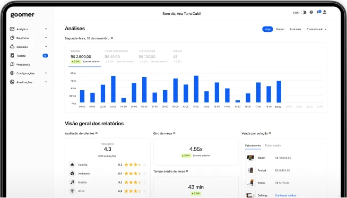The width and height of the screenshot is (347, 198).
Task: Click the info icon next to Giro de mesa
Action: (x=174, y=133)
